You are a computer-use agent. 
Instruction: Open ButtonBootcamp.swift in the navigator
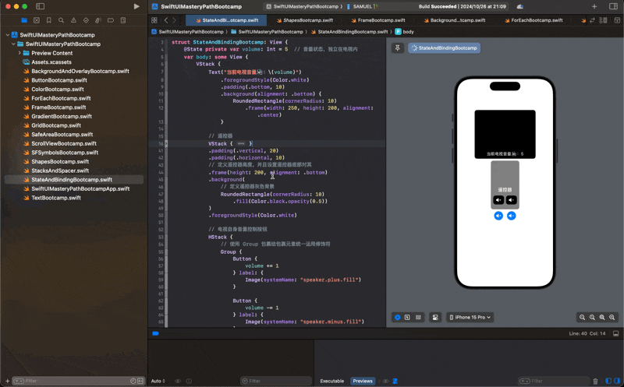pos(59,80)
